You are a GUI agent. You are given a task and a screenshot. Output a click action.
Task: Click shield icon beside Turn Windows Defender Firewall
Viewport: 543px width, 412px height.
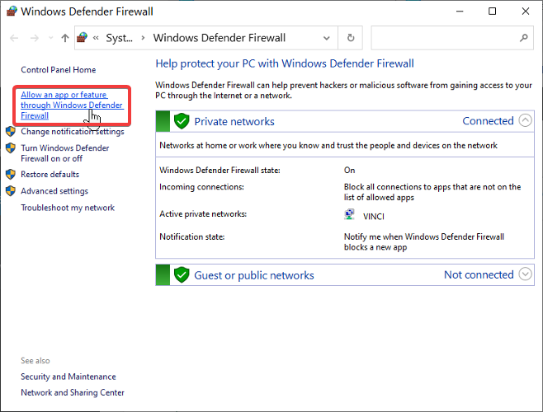(x=11, y=148)
